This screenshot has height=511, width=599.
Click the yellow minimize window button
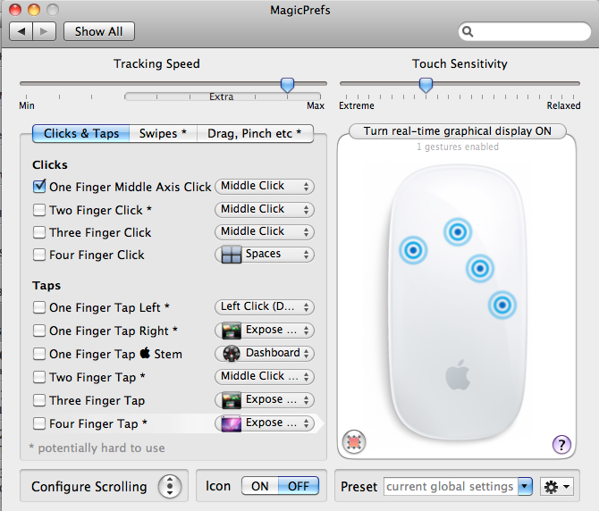click(x=34, y=10)
